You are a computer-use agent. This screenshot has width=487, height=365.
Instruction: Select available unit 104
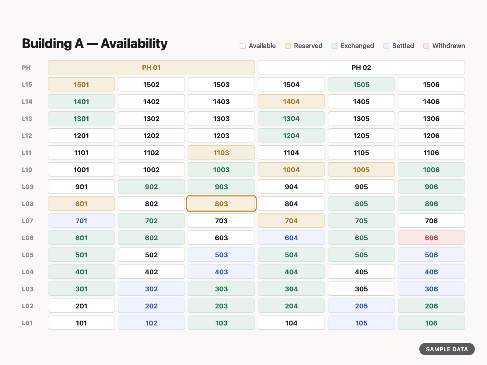[291, 323]
